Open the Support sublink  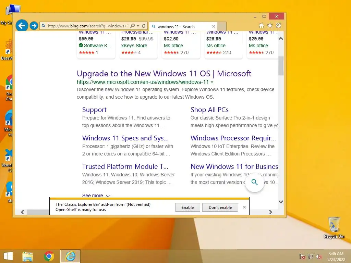tap(94, 110)
